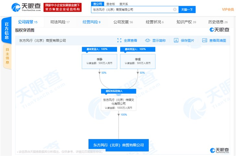Image resolution: width=236 pixels, height=156 pixels.
Task: Open the 历史信息 26 tab
Action: click(x=218, y=22)
